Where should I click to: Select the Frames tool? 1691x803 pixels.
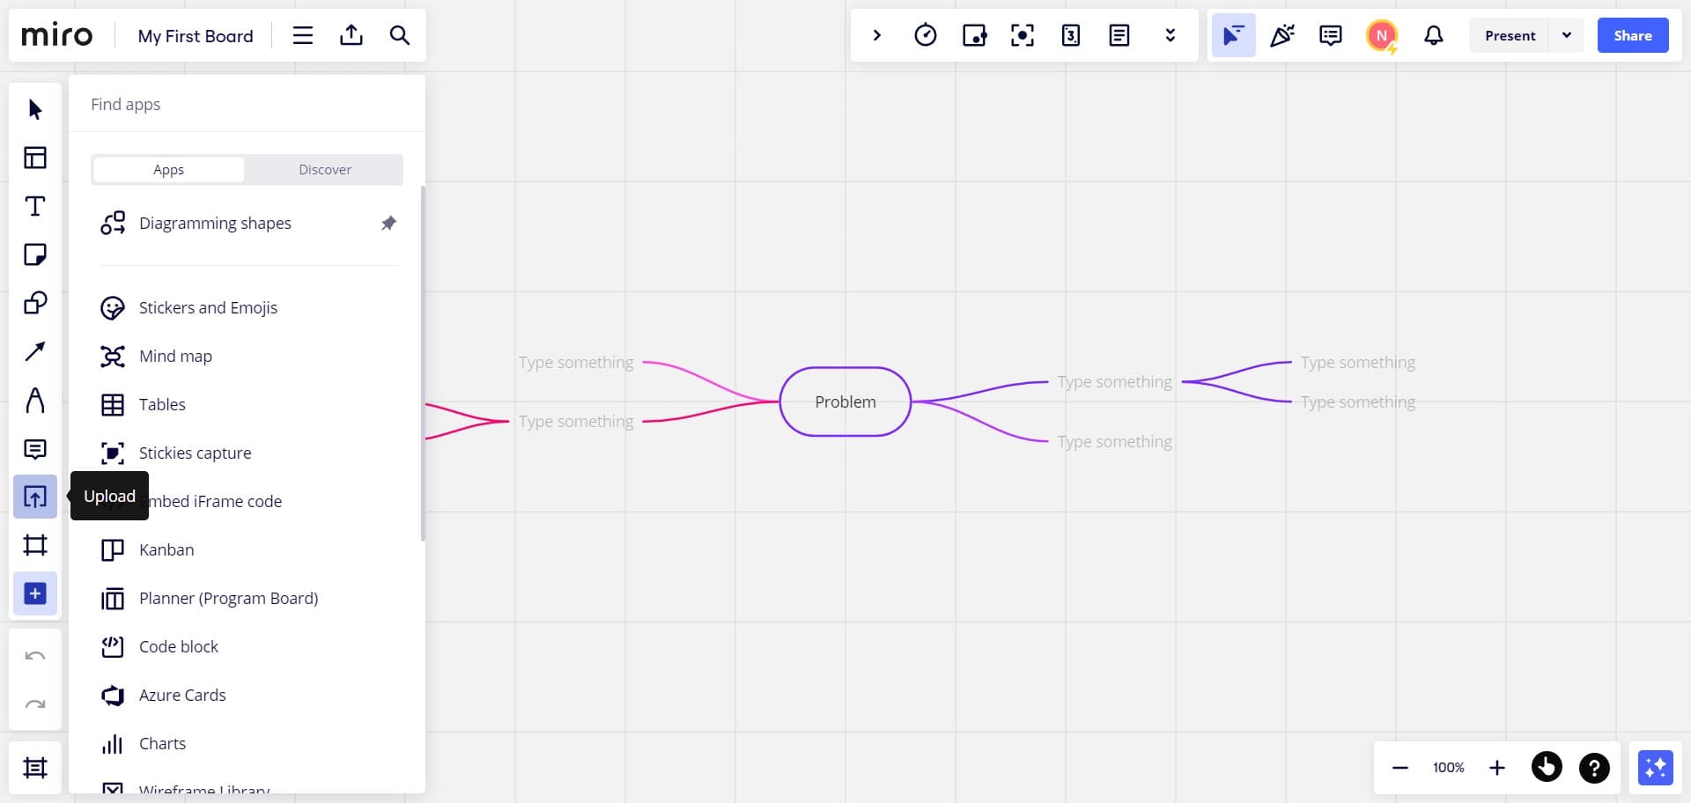click(35, 544)
